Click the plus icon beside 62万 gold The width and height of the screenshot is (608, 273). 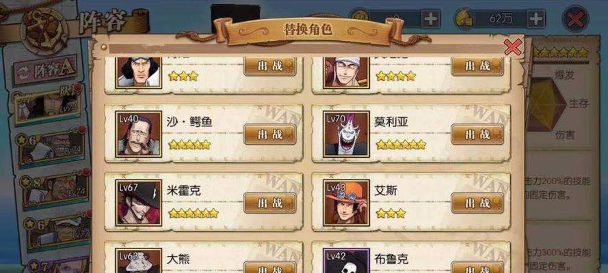536,18
